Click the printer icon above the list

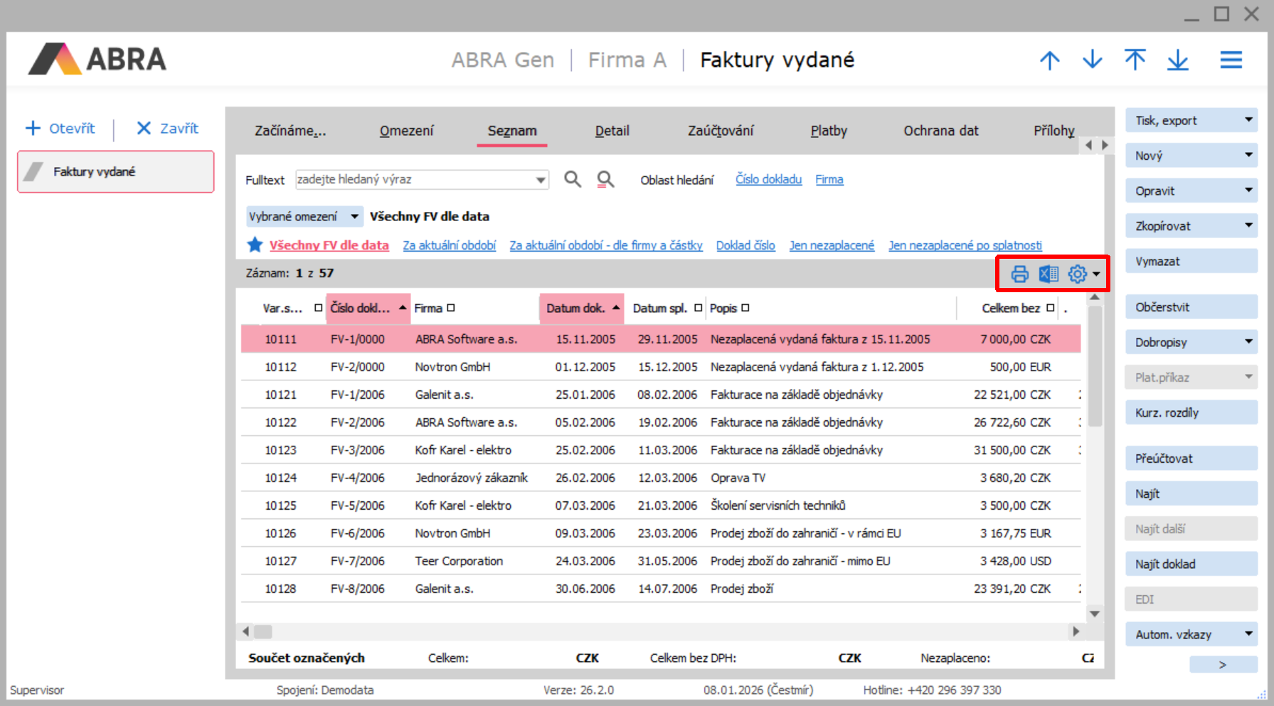pyautogui.click(x=1019, y=274)
